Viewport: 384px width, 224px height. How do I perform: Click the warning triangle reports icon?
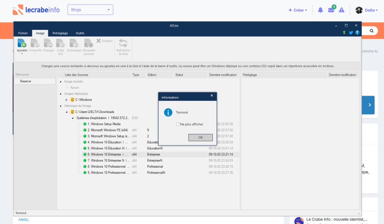(342, 10)
